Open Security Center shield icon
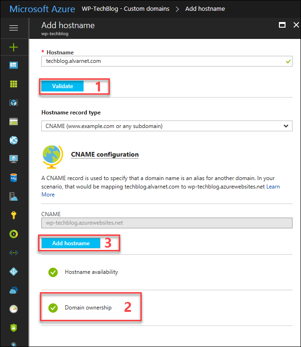This screenshot has width=301, height=347. pos(14,328)
